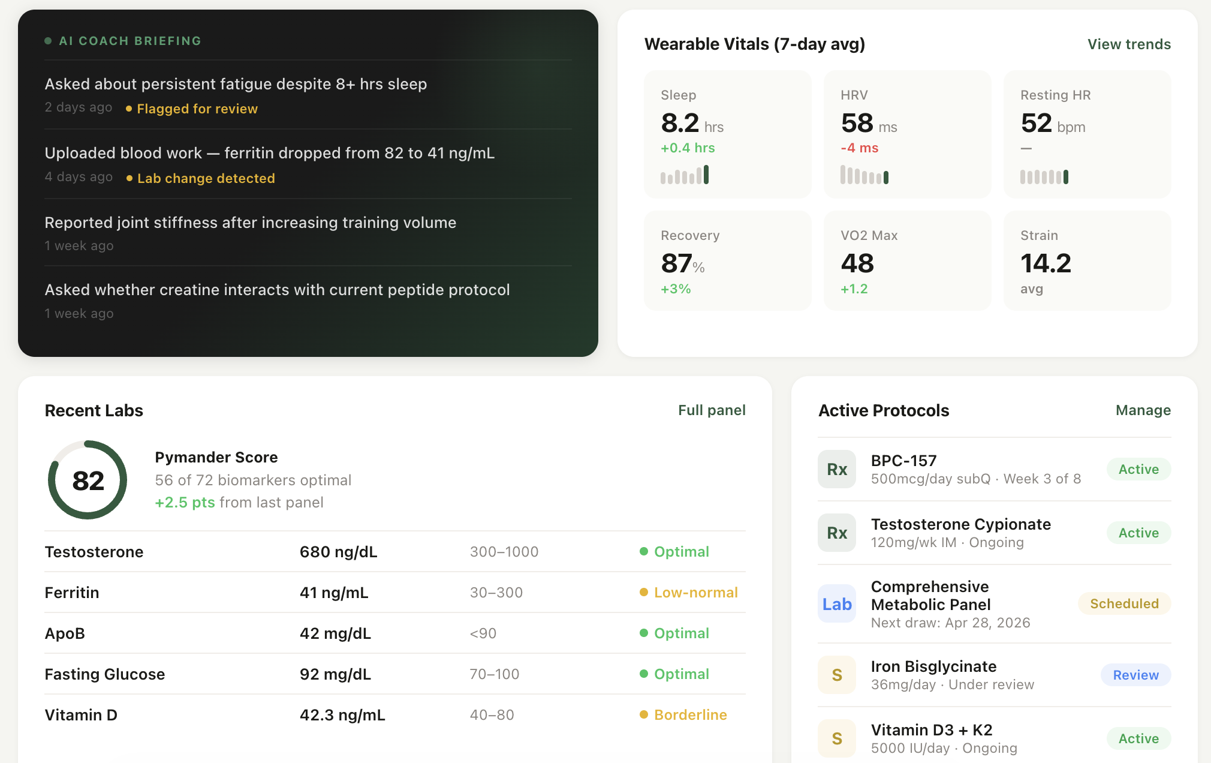Click the Rx icon next to BPC-157
The height and width of the screenshot is (763, 1211).
[836, 468]
